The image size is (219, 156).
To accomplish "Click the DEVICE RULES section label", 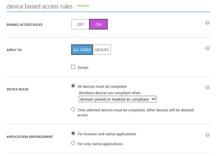I will (17, 89).
